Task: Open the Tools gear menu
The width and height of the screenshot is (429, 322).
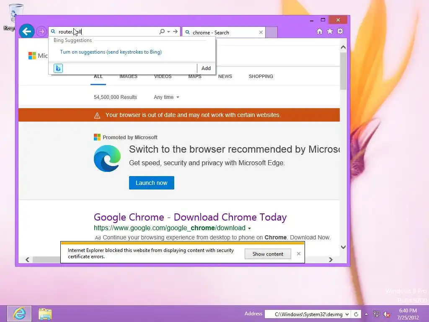Action: (x=340, y=31)
